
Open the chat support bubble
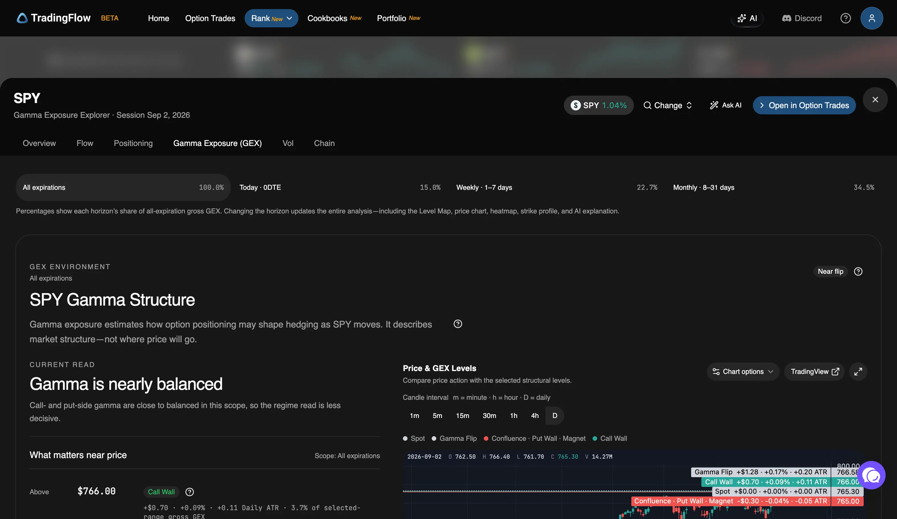click(x=871, y=475)
